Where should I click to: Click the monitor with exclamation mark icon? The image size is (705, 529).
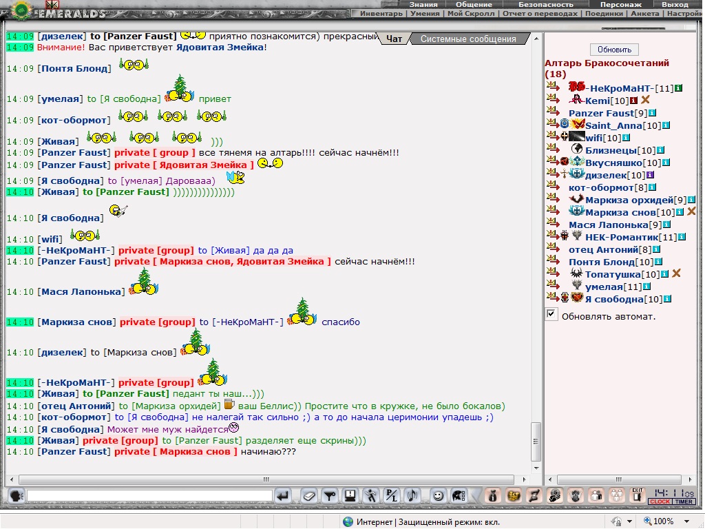[x=350, y=496]
